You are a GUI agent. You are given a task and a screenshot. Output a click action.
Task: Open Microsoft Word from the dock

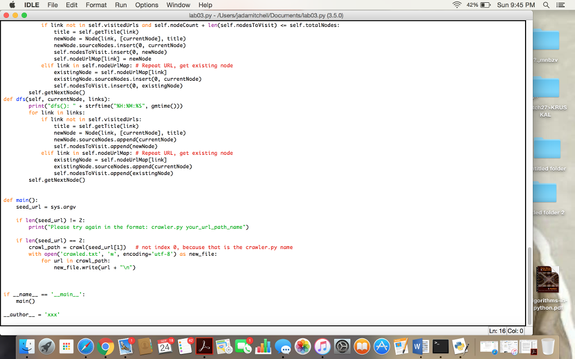(x=421, y=348)
